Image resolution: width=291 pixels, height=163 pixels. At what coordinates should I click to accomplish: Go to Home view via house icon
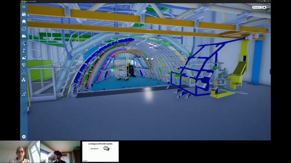[x=24, y=21]
